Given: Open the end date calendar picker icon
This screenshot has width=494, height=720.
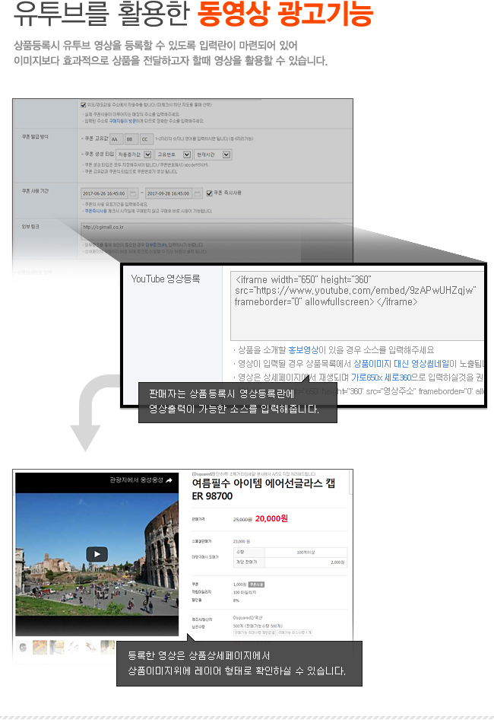Looking at the screenshot, I should (198, 193).
